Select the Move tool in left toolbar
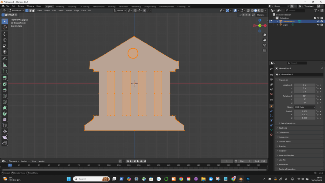 [5, 34]
